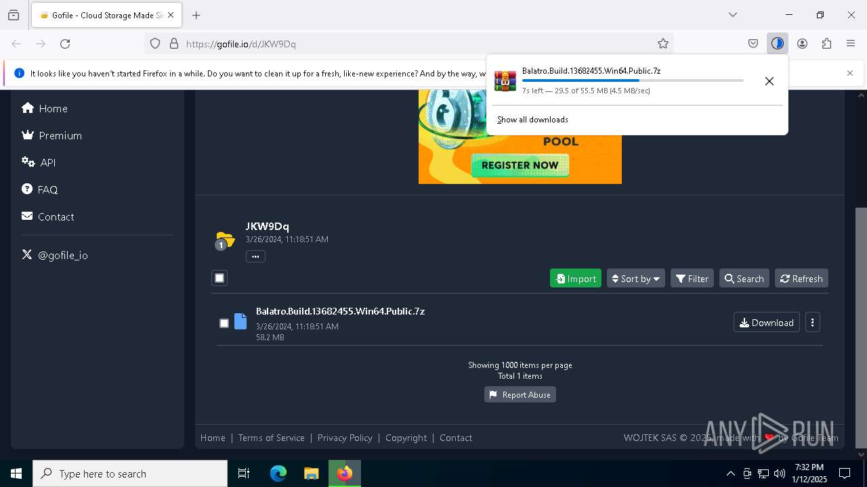Screen dimensions: 867x487
Task: Open Contact in the sidebar
Action: click(48, 216)
